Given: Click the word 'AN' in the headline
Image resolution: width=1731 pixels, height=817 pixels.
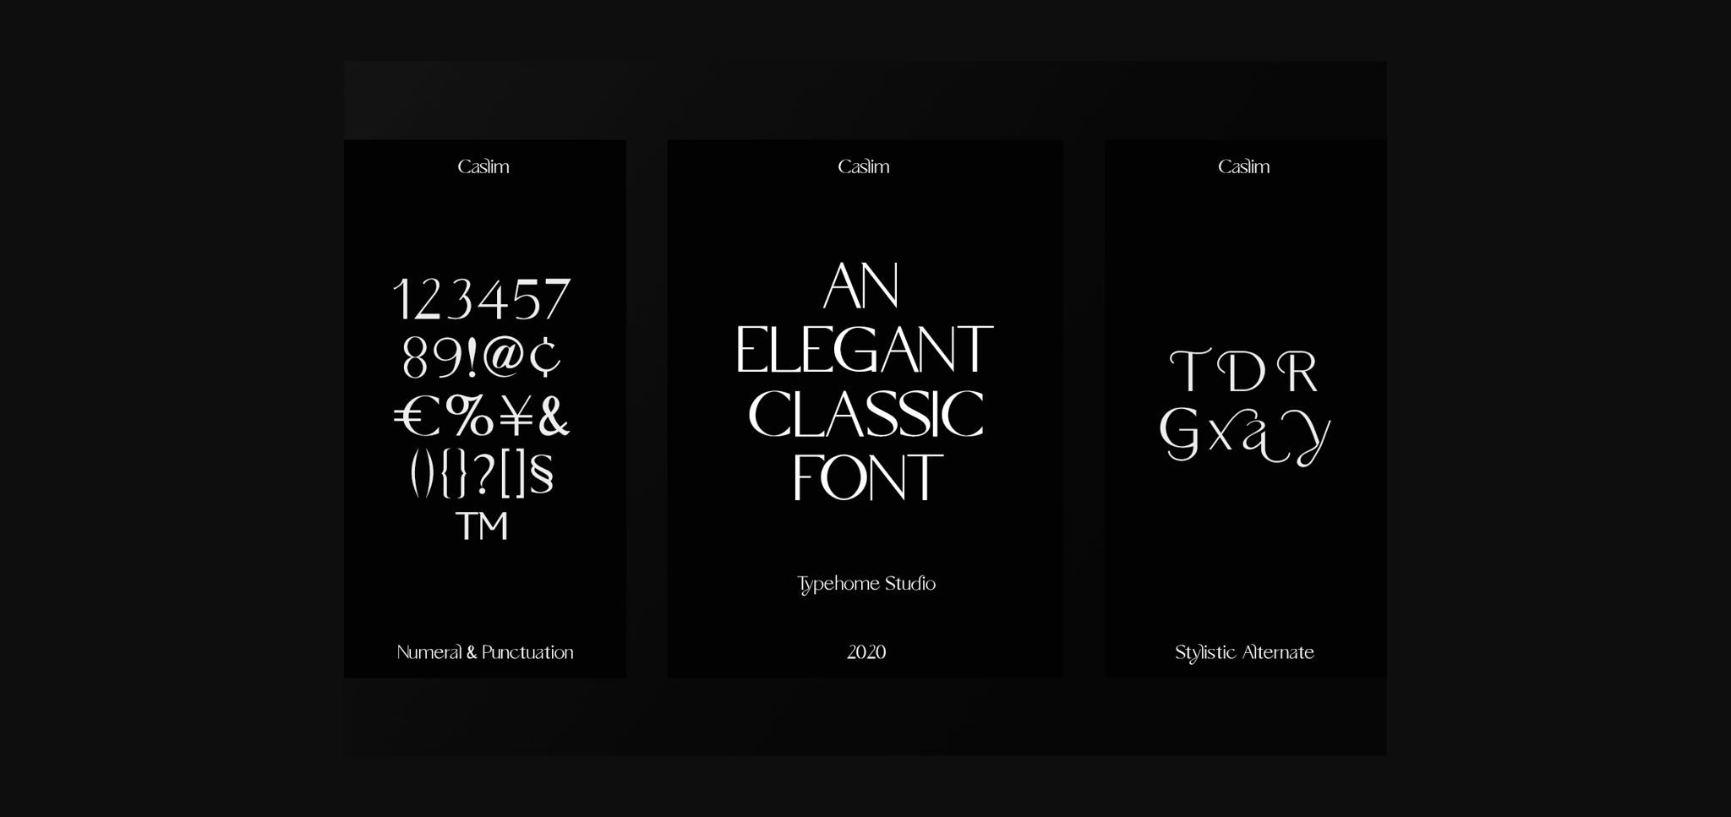Looking at the screenshot, I should pos(862,286).
